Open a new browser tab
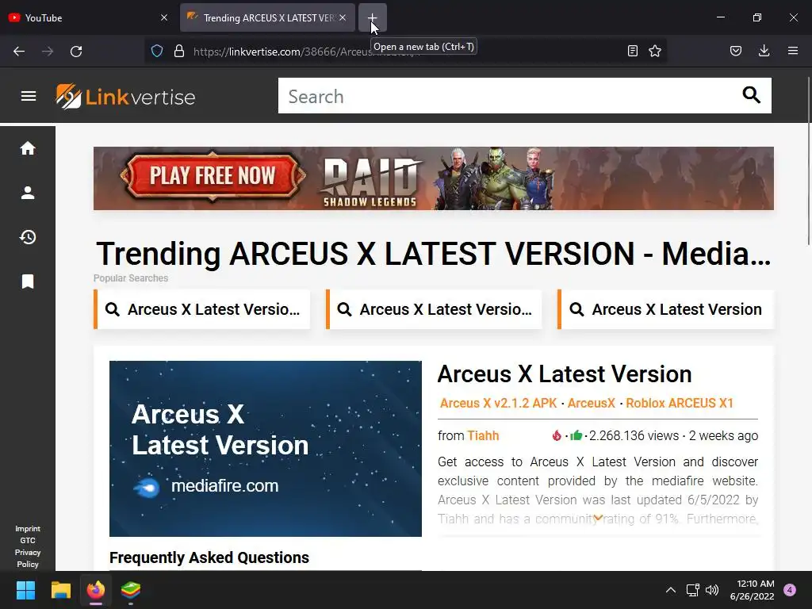Screen dimensions: 812x609 [373, 17]
